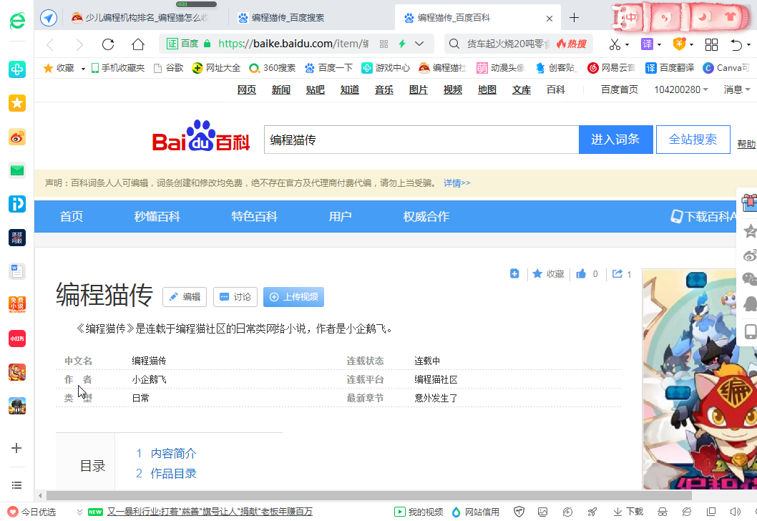The image size is (757, 521).
Task: Click the 文库 top navigation link
Action: (x=522, y=89)
